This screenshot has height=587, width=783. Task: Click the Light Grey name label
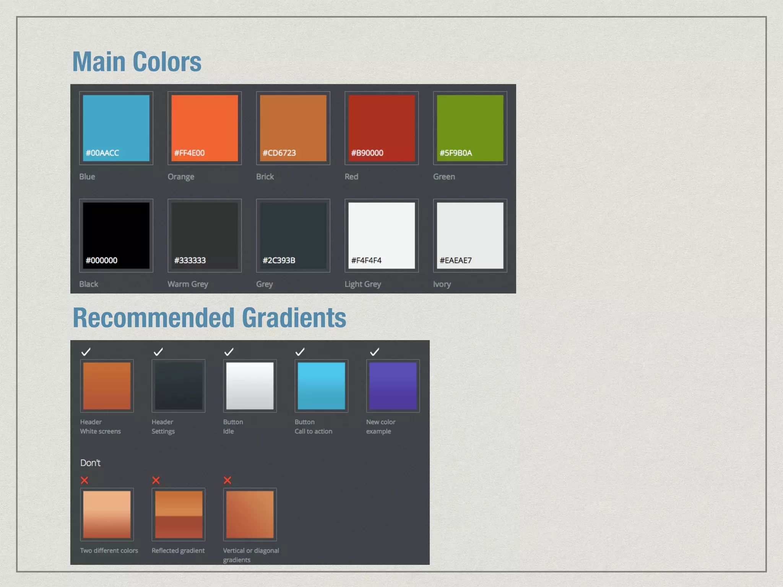[363, 284]
